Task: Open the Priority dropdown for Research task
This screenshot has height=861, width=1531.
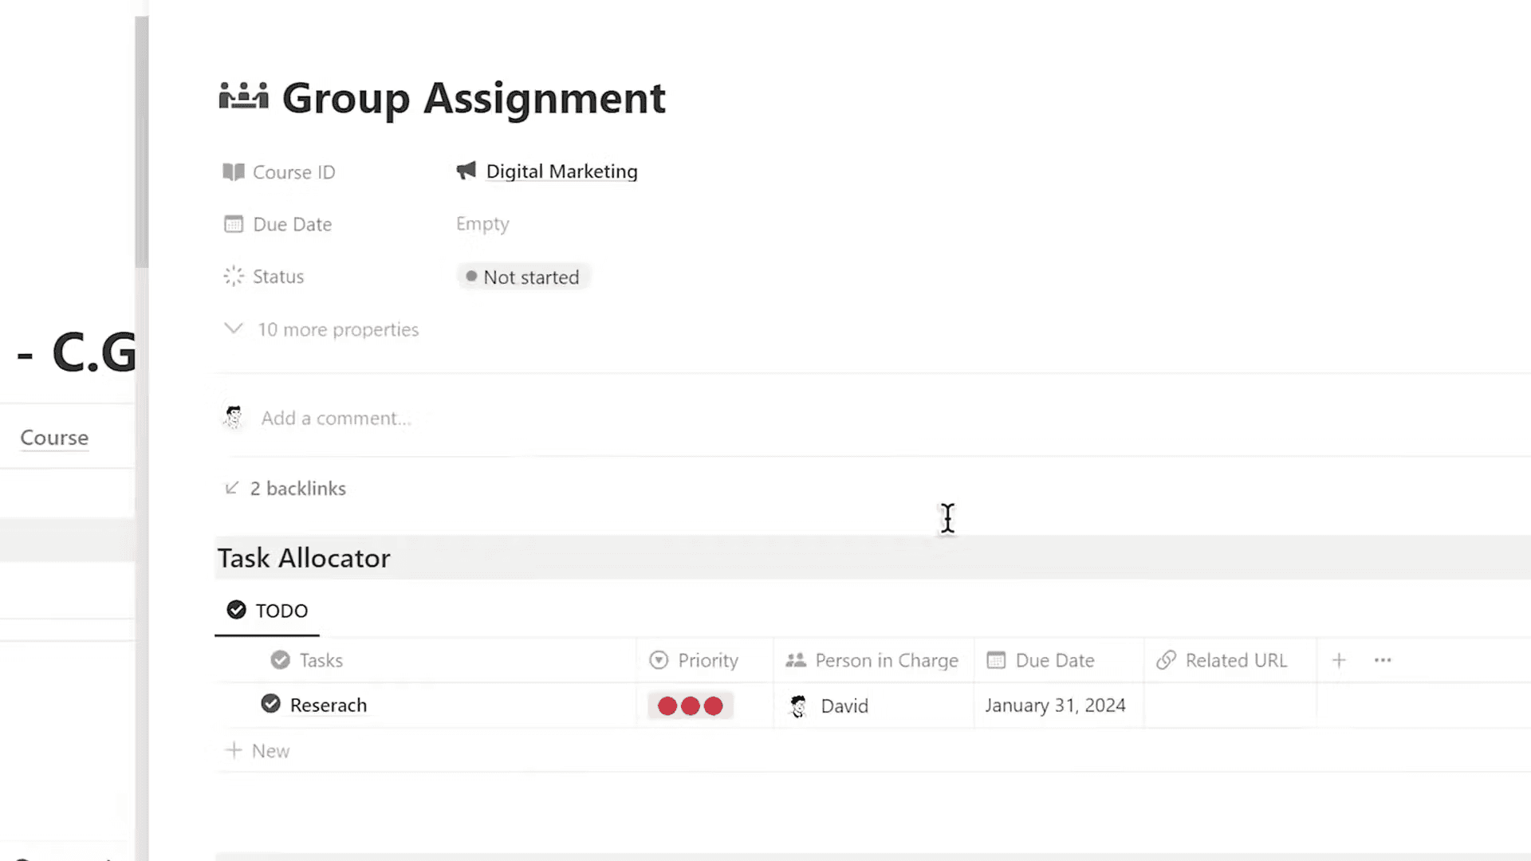Action: click(x=689, y=705)
